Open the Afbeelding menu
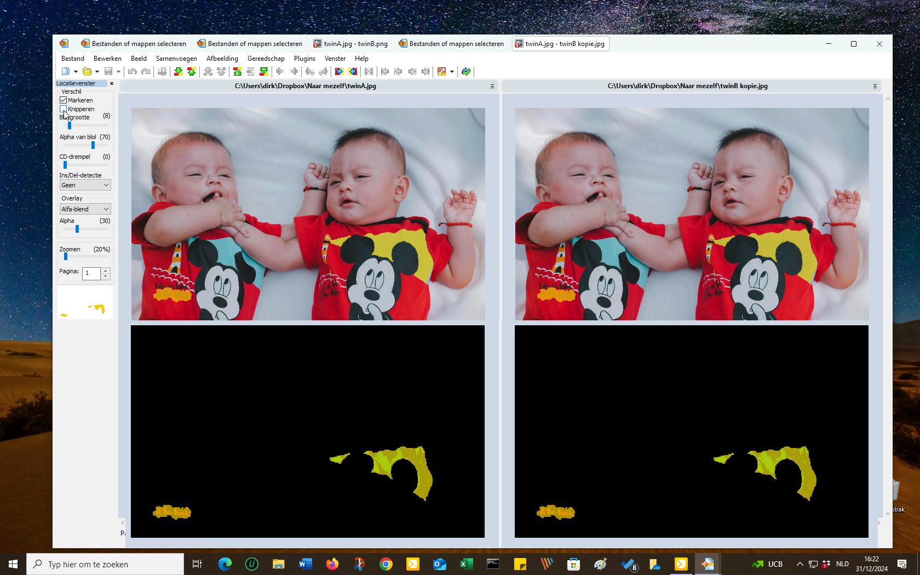Screen dimensions: 920x575 click(222, 59)
